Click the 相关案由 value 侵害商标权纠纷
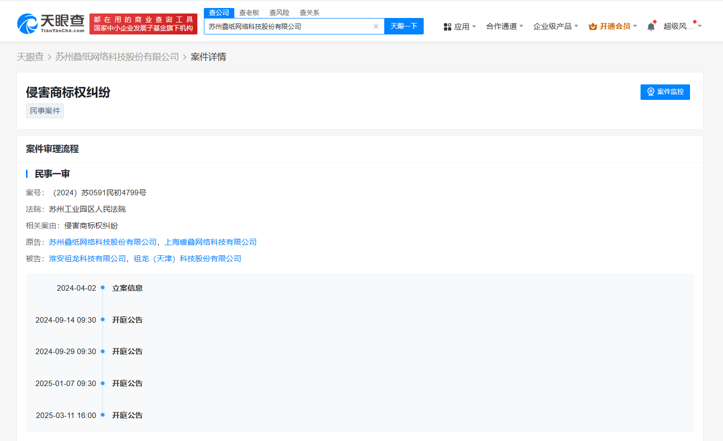The height and width of the screenshot is (441, 723). (x=91, y=226)
